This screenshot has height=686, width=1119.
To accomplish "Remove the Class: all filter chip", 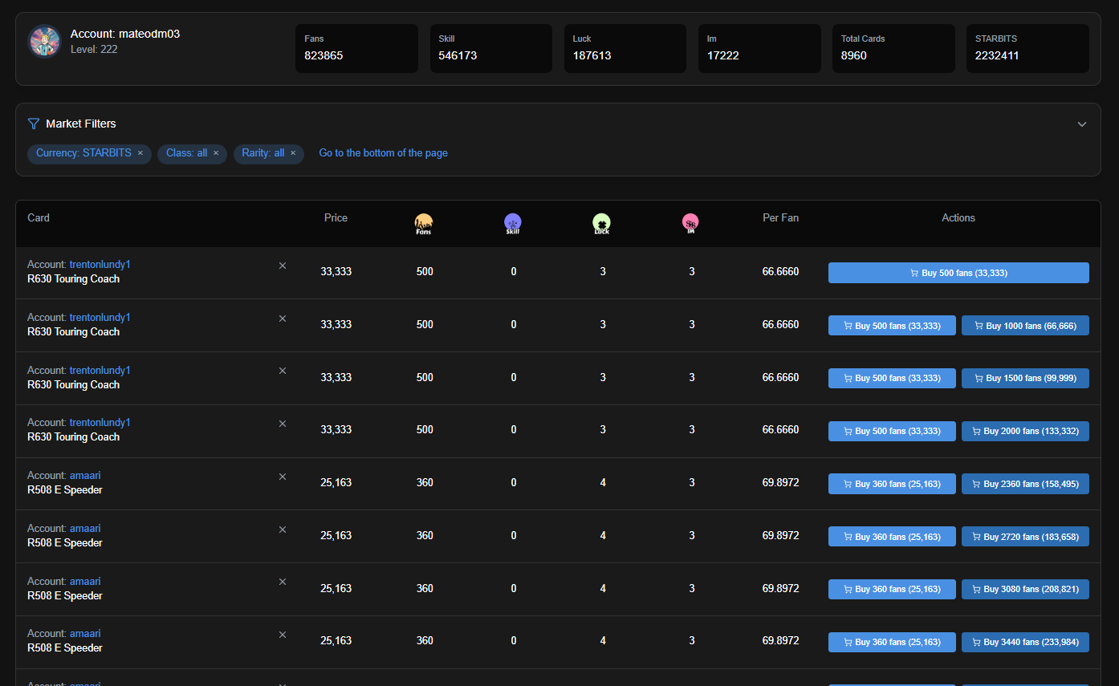I will pos(216,153).
